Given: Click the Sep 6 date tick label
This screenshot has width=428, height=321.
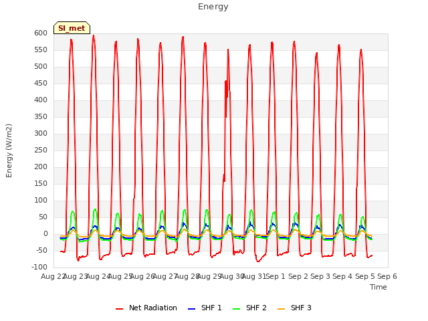Looking at the screenshot, I should [x=387, y=276].
